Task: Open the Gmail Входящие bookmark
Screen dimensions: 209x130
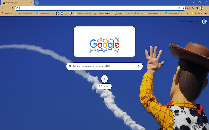Action: [26, 13]
